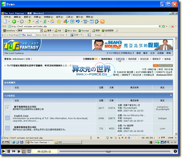Click the sidebar panel toolbar icon

pos(92,21)
